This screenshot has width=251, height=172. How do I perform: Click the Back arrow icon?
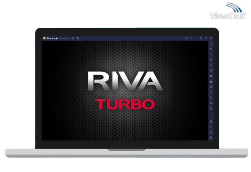click(211, 127)
